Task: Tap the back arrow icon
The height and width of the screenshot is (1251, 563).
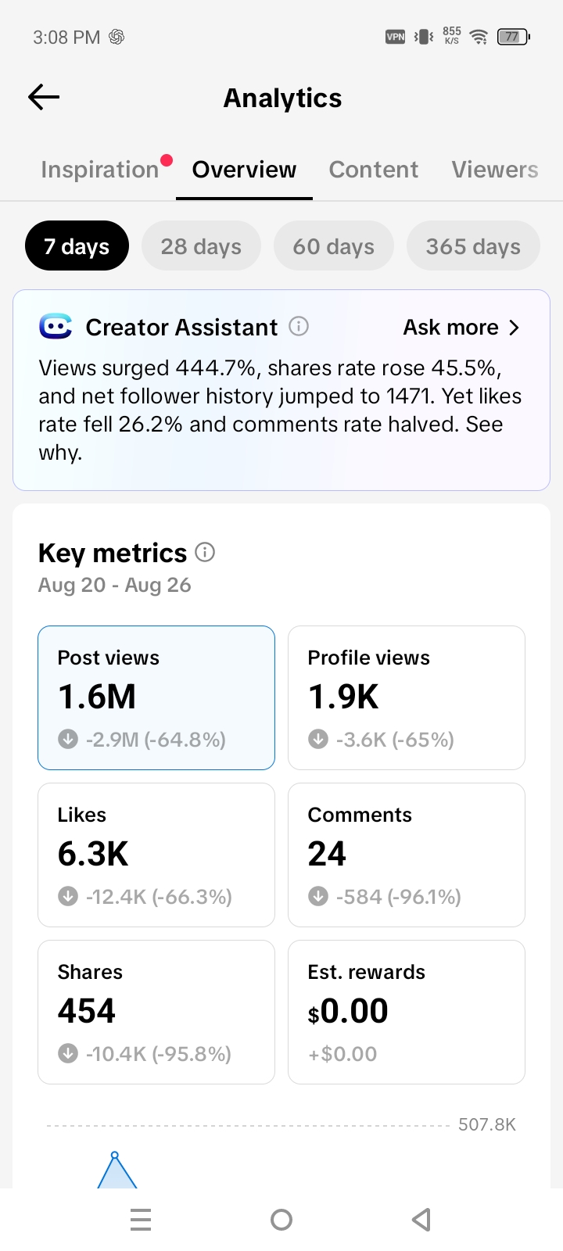Action: click(x=44, y=97)
